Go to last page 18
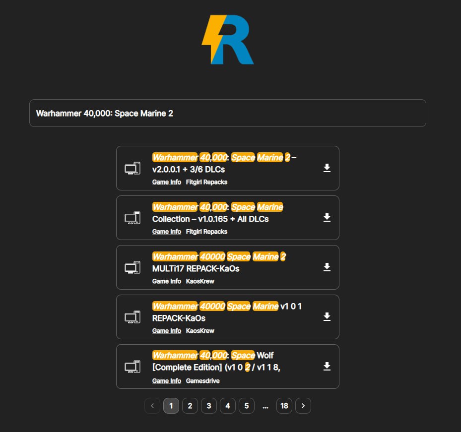The height and width of the screenshot is (432, 461). tap(284, 406)
